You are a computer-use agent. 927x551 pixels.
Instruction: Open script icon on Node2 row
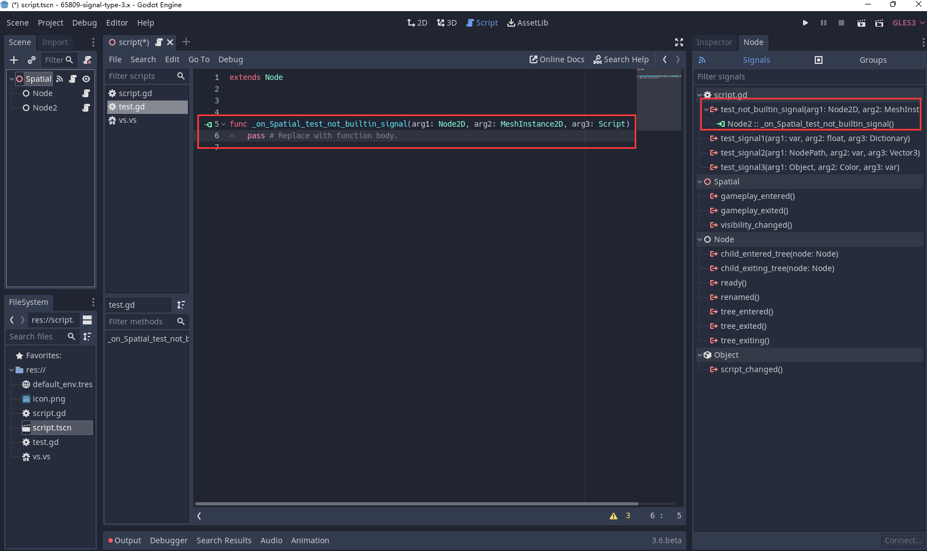pos(86,108)
